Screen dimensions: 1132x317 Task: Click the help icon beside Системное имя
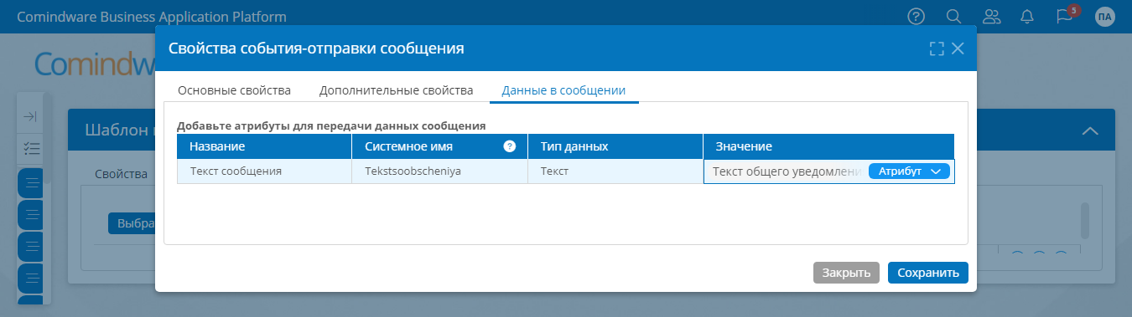509,146
